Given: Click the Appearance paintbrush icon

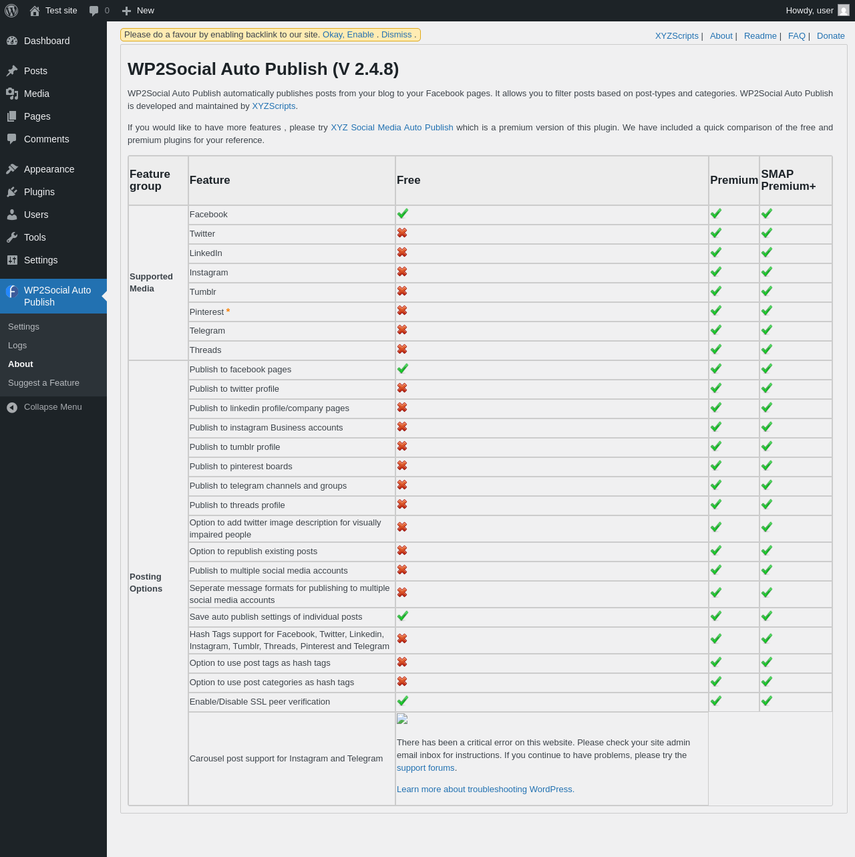Looking at the screenshot, I should click(12, 169).
